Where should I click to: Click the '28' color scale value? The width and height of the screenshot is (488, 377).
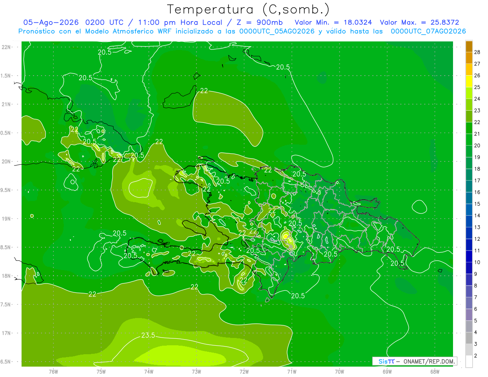pos(477,52)
